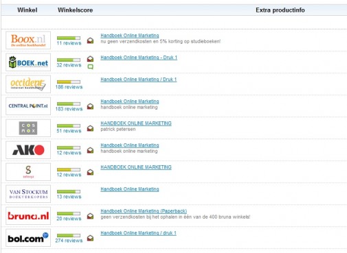Click the bruna winkels pickup description text
Viewport: 347px width, 253px height.
pyautogui.click(x=175, y=217)
